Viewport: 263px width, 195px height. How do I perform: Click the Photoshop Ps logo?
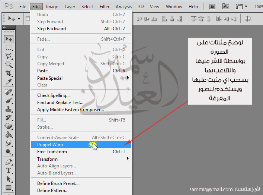click(9, 7)
